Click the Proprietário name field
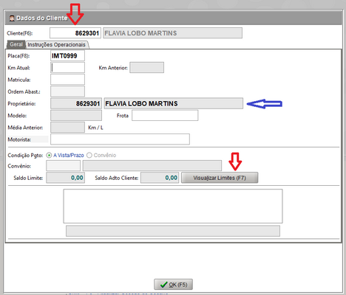 174,103
